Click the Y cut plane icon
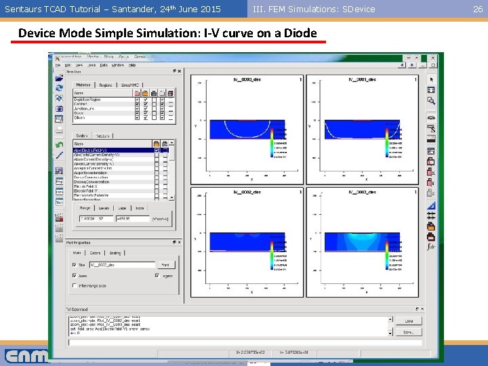Image resolution: width=488 pixels, height=366 pixels. click(x=431, y=182)
